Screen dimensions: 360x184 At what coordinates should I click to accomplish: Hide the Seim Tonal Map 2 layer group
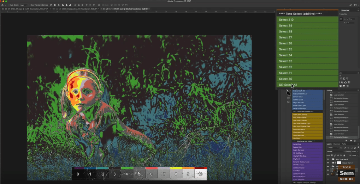click(328, 159)
